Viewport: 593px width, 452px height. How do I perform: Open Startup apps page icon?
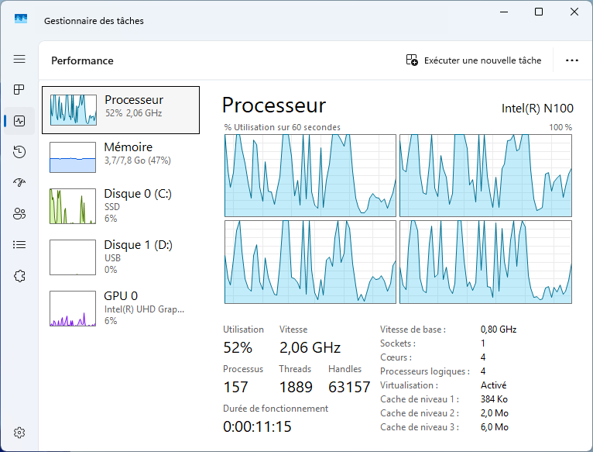19,183
